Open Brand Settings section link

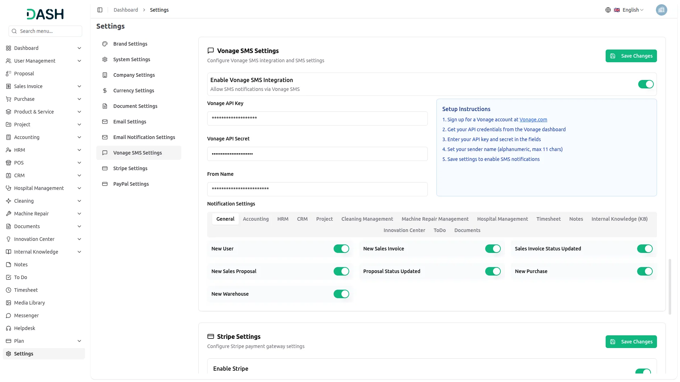click(139, 44)
